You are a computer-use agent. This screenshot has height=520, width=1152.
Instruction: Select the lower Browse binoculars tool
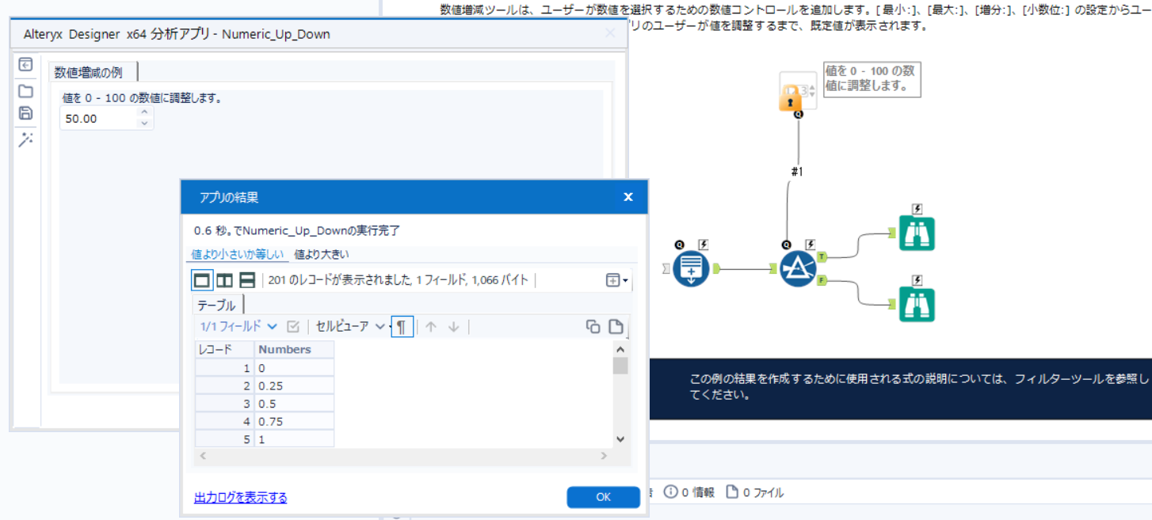click(917, 305)
